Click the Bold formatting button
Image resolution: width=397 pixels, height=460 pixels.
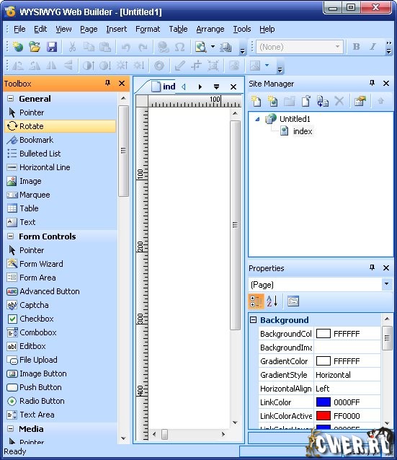[x=356, y=47]
